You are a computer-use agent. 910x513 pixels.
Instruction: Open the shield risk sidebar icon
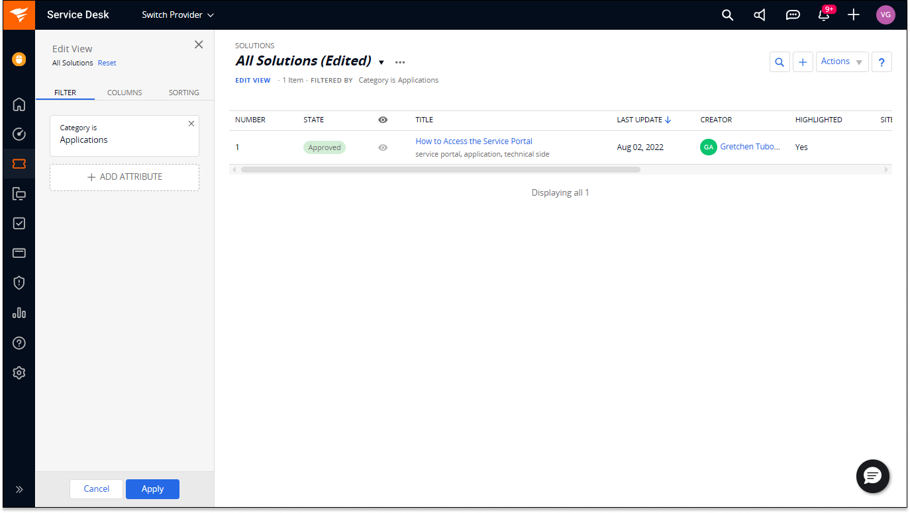19,283
